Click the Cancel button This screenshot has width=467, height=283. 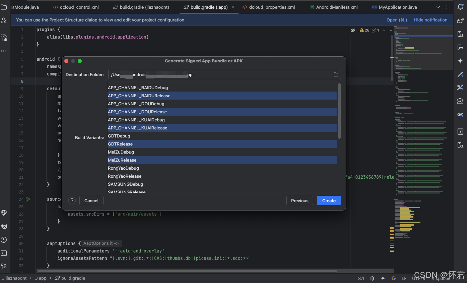91,201
